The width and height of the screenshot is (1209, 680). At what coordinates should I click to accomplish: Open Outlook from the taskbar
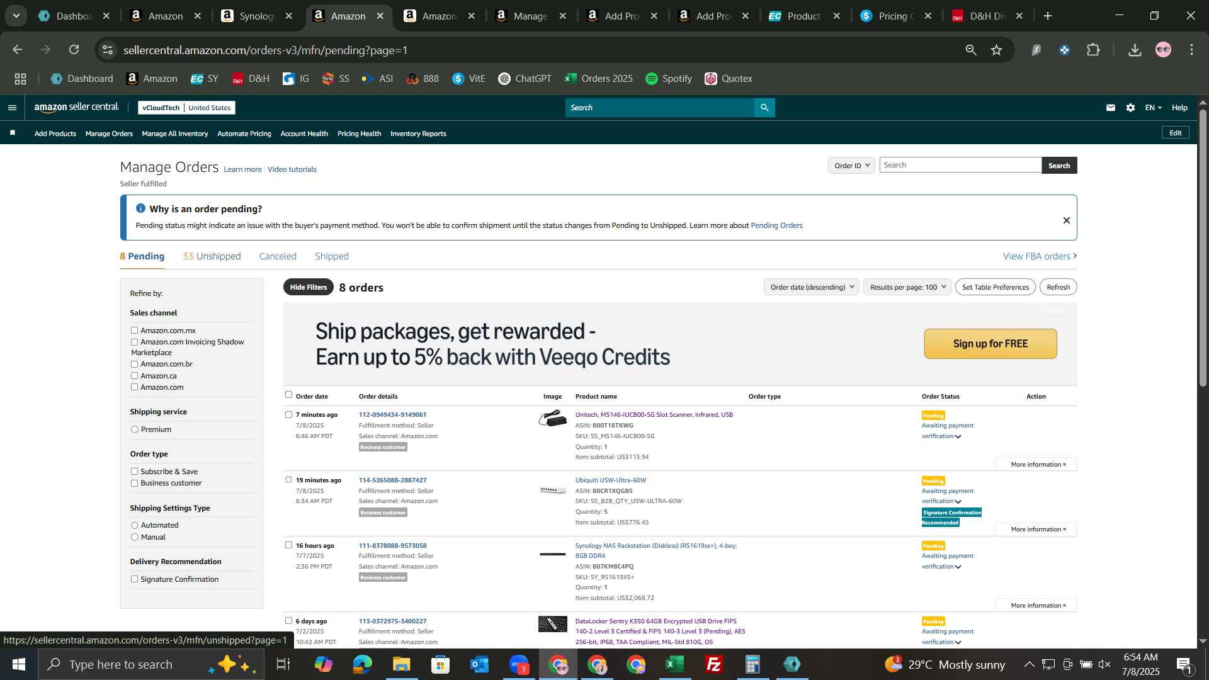point(480,664)
